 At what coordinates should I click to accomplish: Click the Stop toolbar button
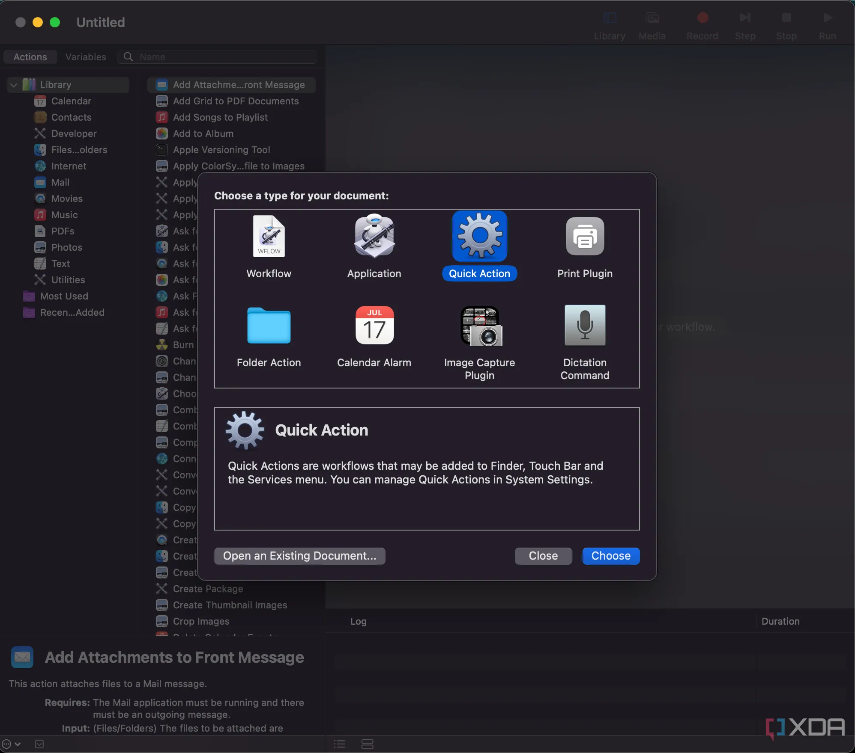(x=786, y=26)
